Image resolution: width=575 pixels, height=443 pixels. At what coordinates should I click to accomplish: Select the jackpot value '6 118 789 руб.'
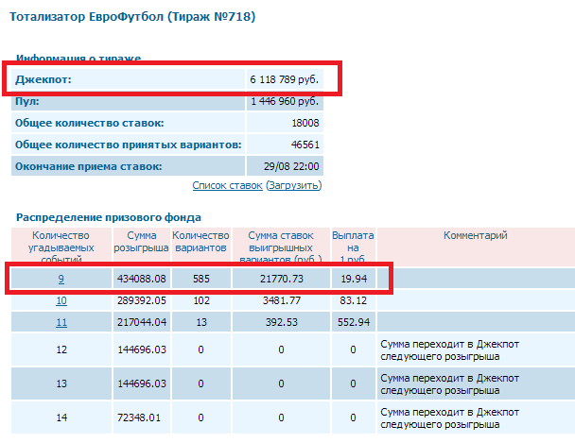click(285, 79)
